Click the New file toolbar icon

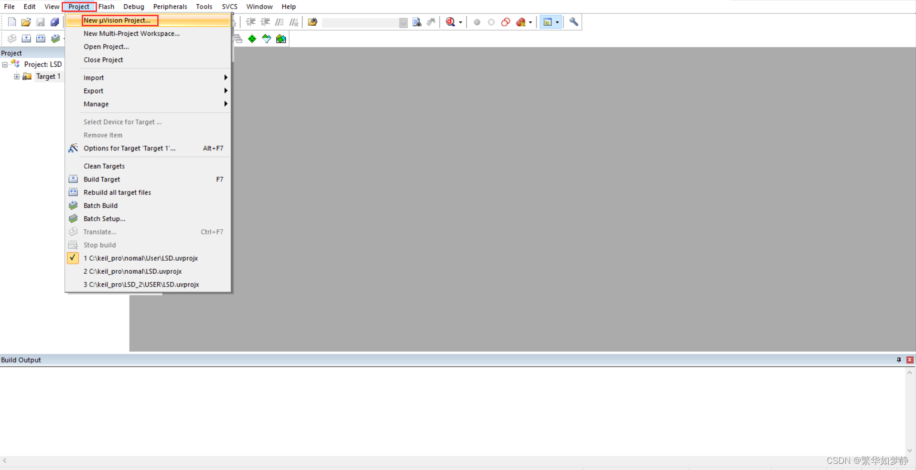pos(12,22)
